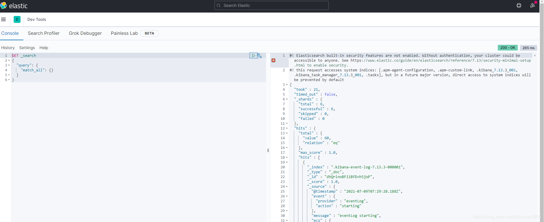Collapse request editor line 2 fold arrow
The image size is (544, 222).
pyautogui.click(x=9, y=60)
